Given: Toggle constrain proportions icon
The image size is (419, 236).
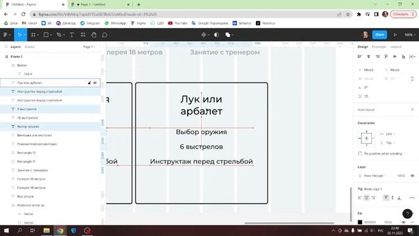Looking at the screenshot, I should point(412,79).
